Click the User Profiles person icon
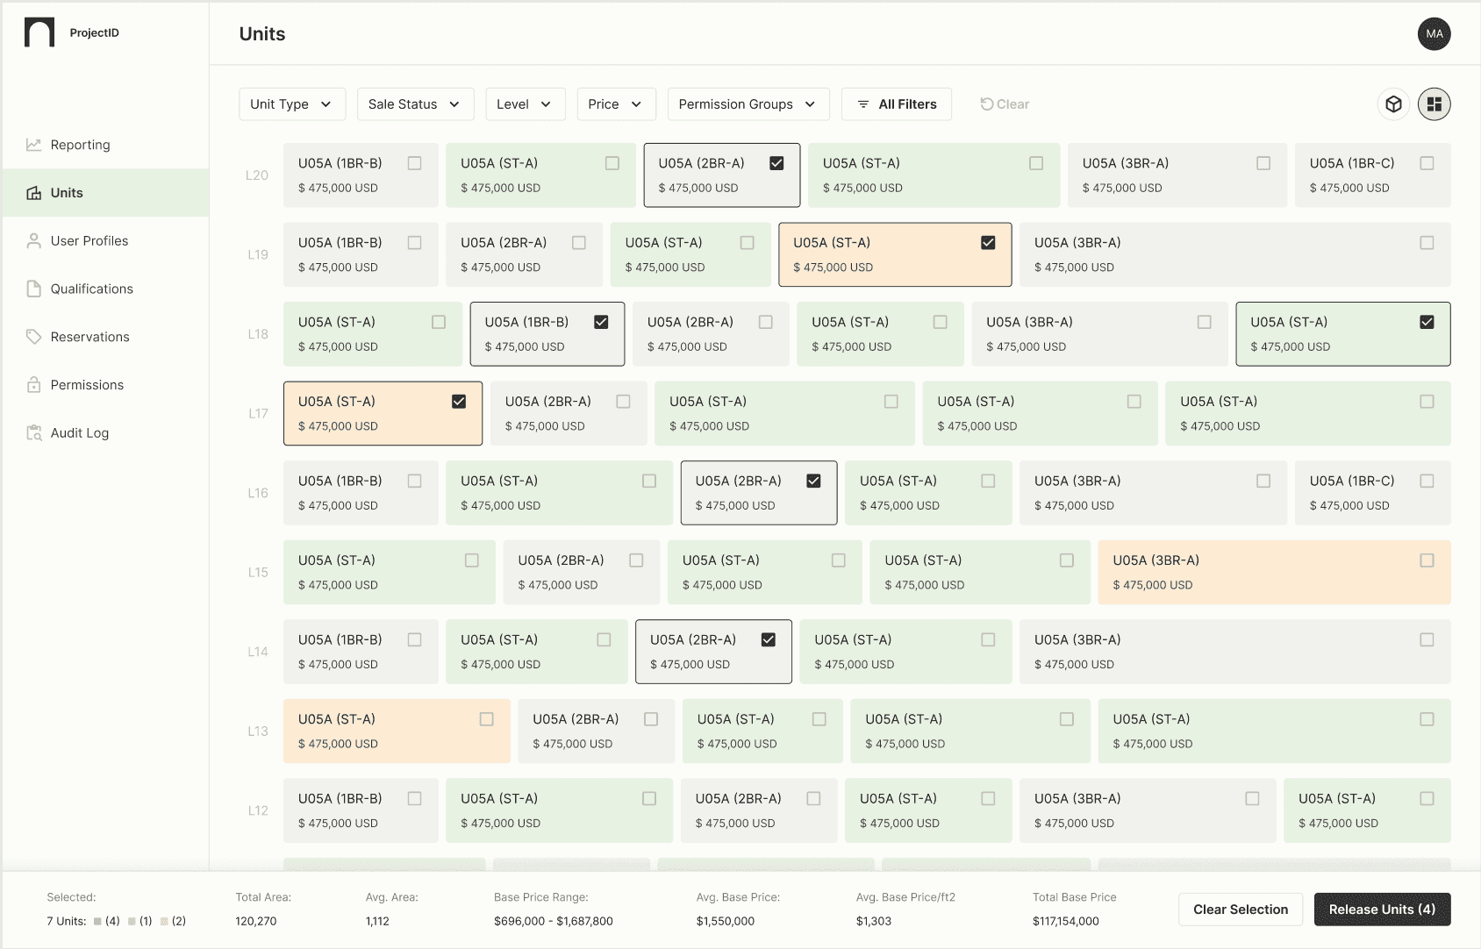1481x949 pixels. pos(34,240)
